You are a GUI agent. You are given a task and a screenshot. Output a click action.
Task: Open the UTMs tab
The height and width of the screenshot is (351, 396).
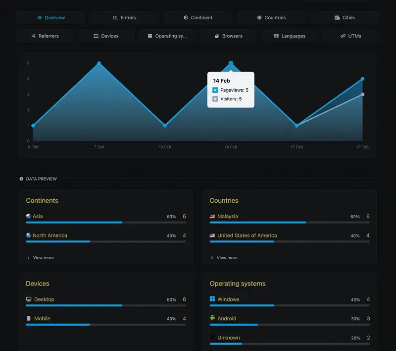pos(351,36)
